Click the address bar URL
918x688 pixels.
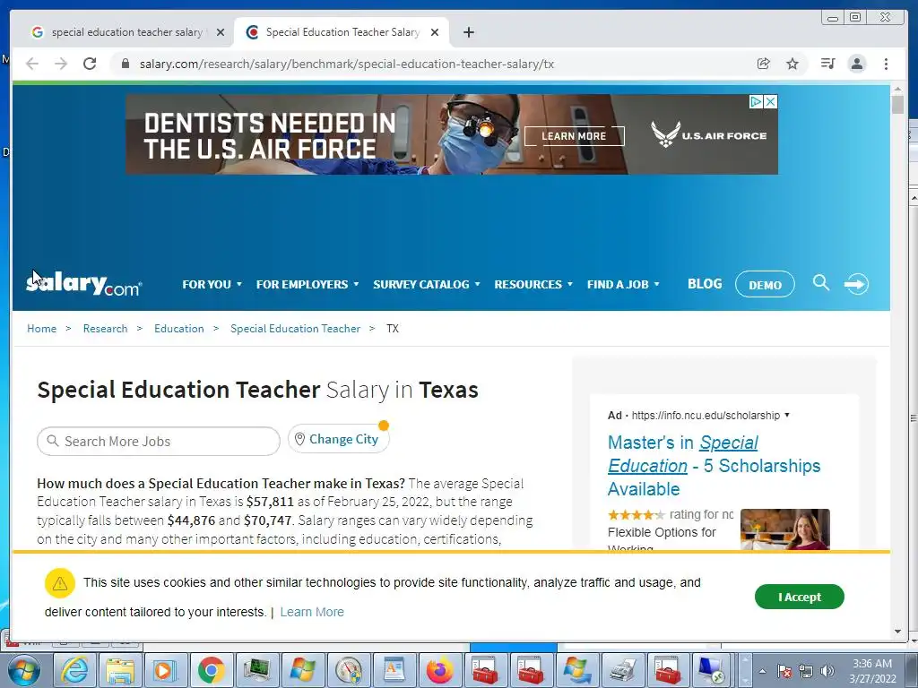click(x=347, y=64)
